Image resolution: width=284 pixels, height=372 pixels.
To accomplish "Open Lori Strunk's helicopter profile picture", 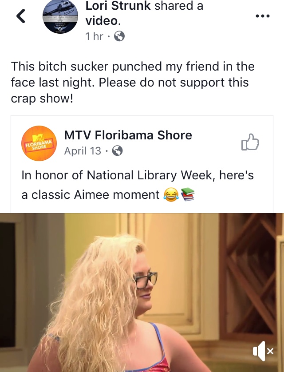I will tap(60, 16).
